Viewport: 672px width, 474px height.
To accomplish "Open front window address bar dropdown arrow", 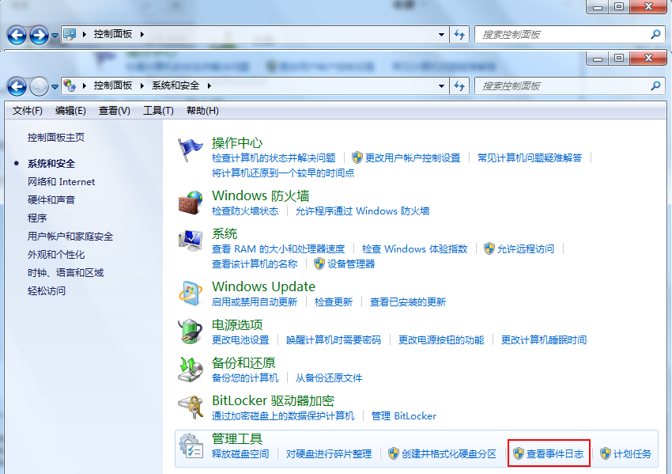I will click(441, 85).
